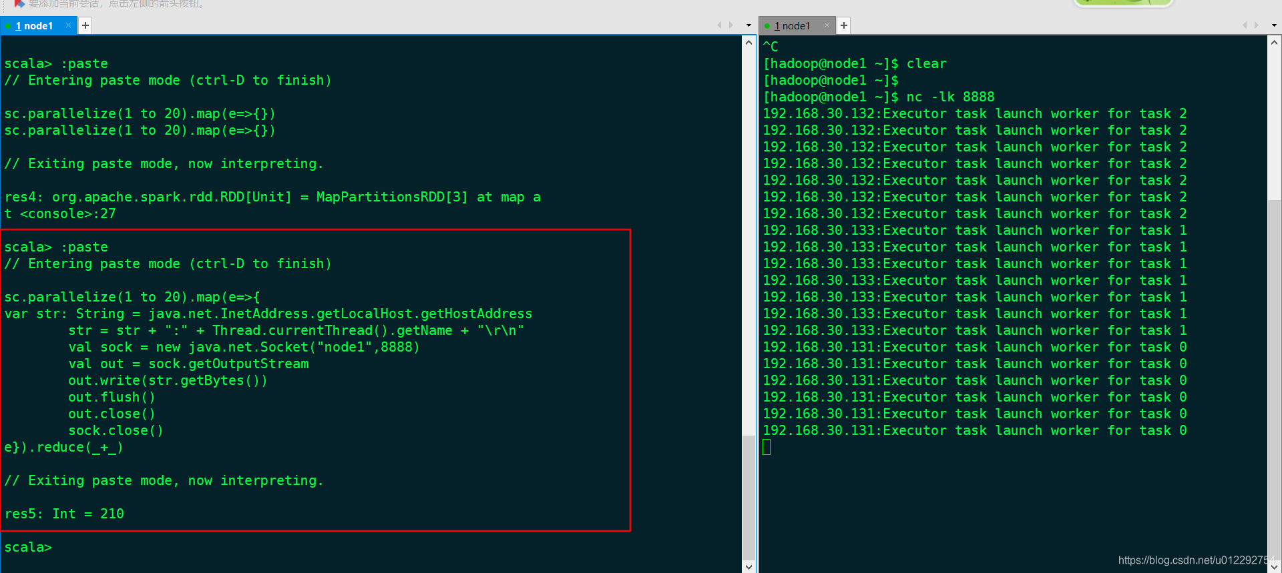This screenshot has height=573, width=1282.
Task: Click right pane scrollbar up arrow
Action: (x=1274, y=42)
